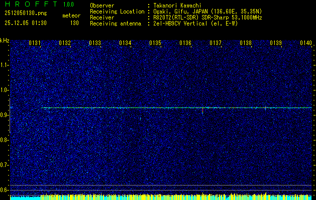316x200 pixels.
Task: Click the 0.9 kHz axis label
Action: click(x=4, y=115)
